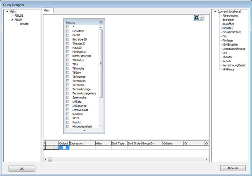Screen dimensions: 252x176
Task: Enable the TheaterID field checkbox
Action: pyautogui.click(x=67, y=43)
